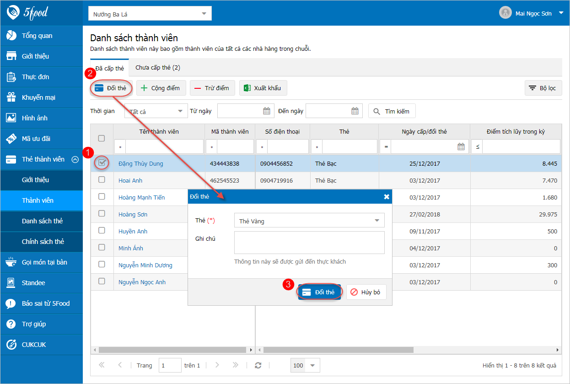This screenshot has height=384, width=570.
Task: Open the Thời gian Tất cả dropdown
Action: 156,111
